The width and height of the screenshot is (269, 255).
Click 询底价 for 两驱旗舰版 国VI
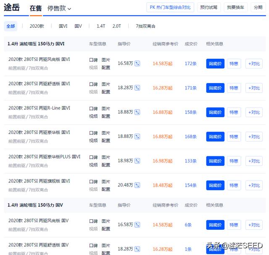(x=215, y=185)
